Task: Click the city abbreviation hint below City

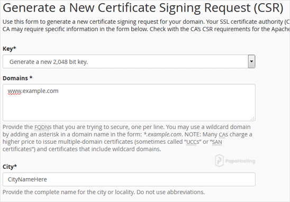Action: [x=104, y=192]
